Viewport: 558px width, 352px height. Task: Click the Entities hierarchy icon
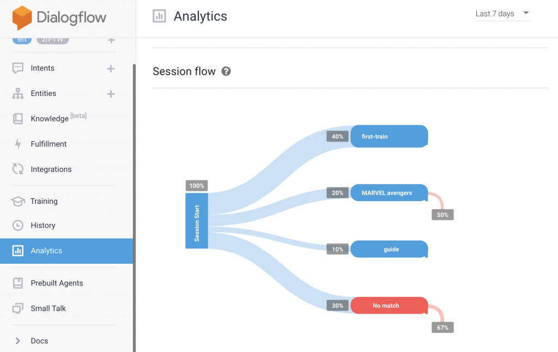pos(18,94)
